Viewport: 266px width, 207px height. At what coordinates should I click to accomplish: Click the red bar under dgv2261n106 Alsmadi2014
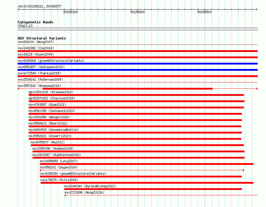click(136, 95)
